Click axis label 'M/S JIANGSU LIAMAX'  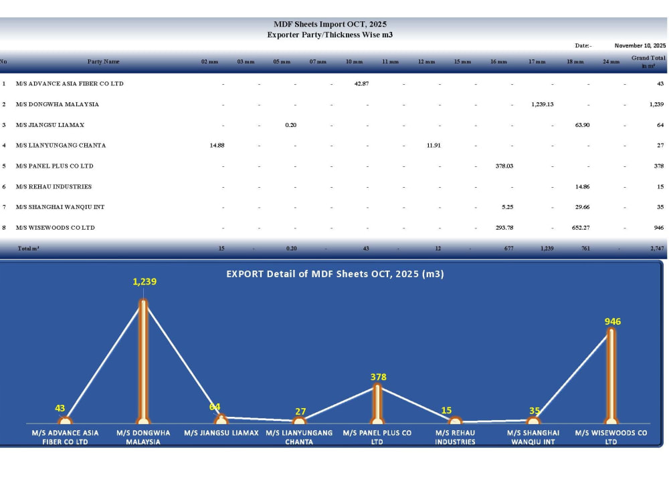tap(221, 433)
